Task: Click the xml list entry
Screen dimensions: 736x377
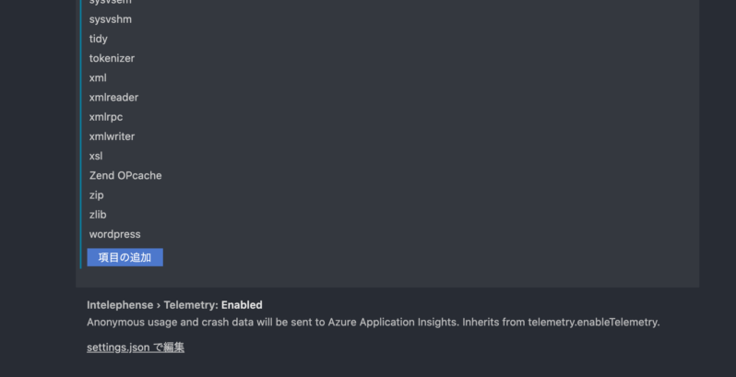Action: (98, 78)
